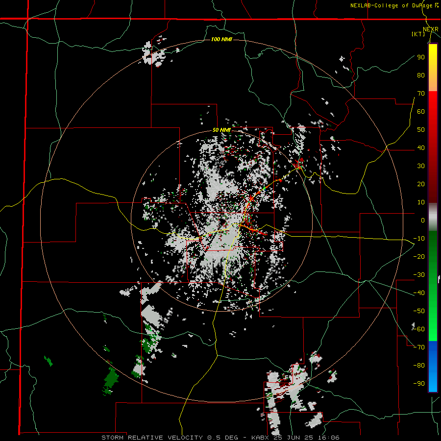Select the 50 NMI range ring label
441x441 pixels.
point(221,130)
